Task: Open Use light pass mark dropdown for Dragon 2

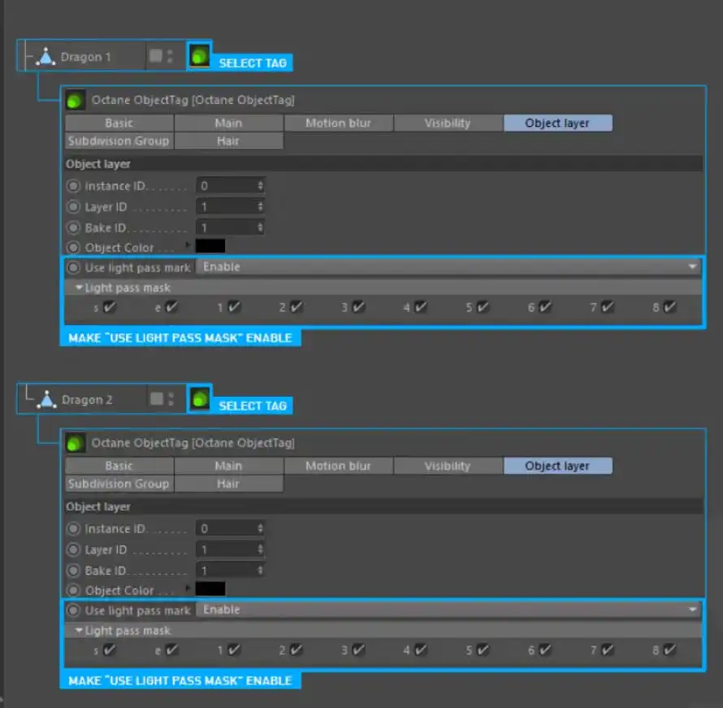Action: [449, 610]
